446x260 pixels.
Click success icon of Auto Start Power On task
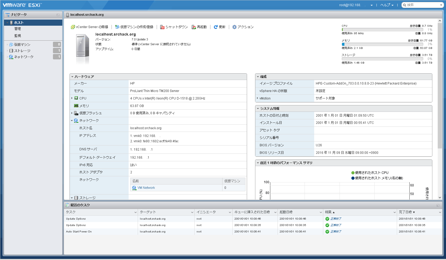[327, 232]
